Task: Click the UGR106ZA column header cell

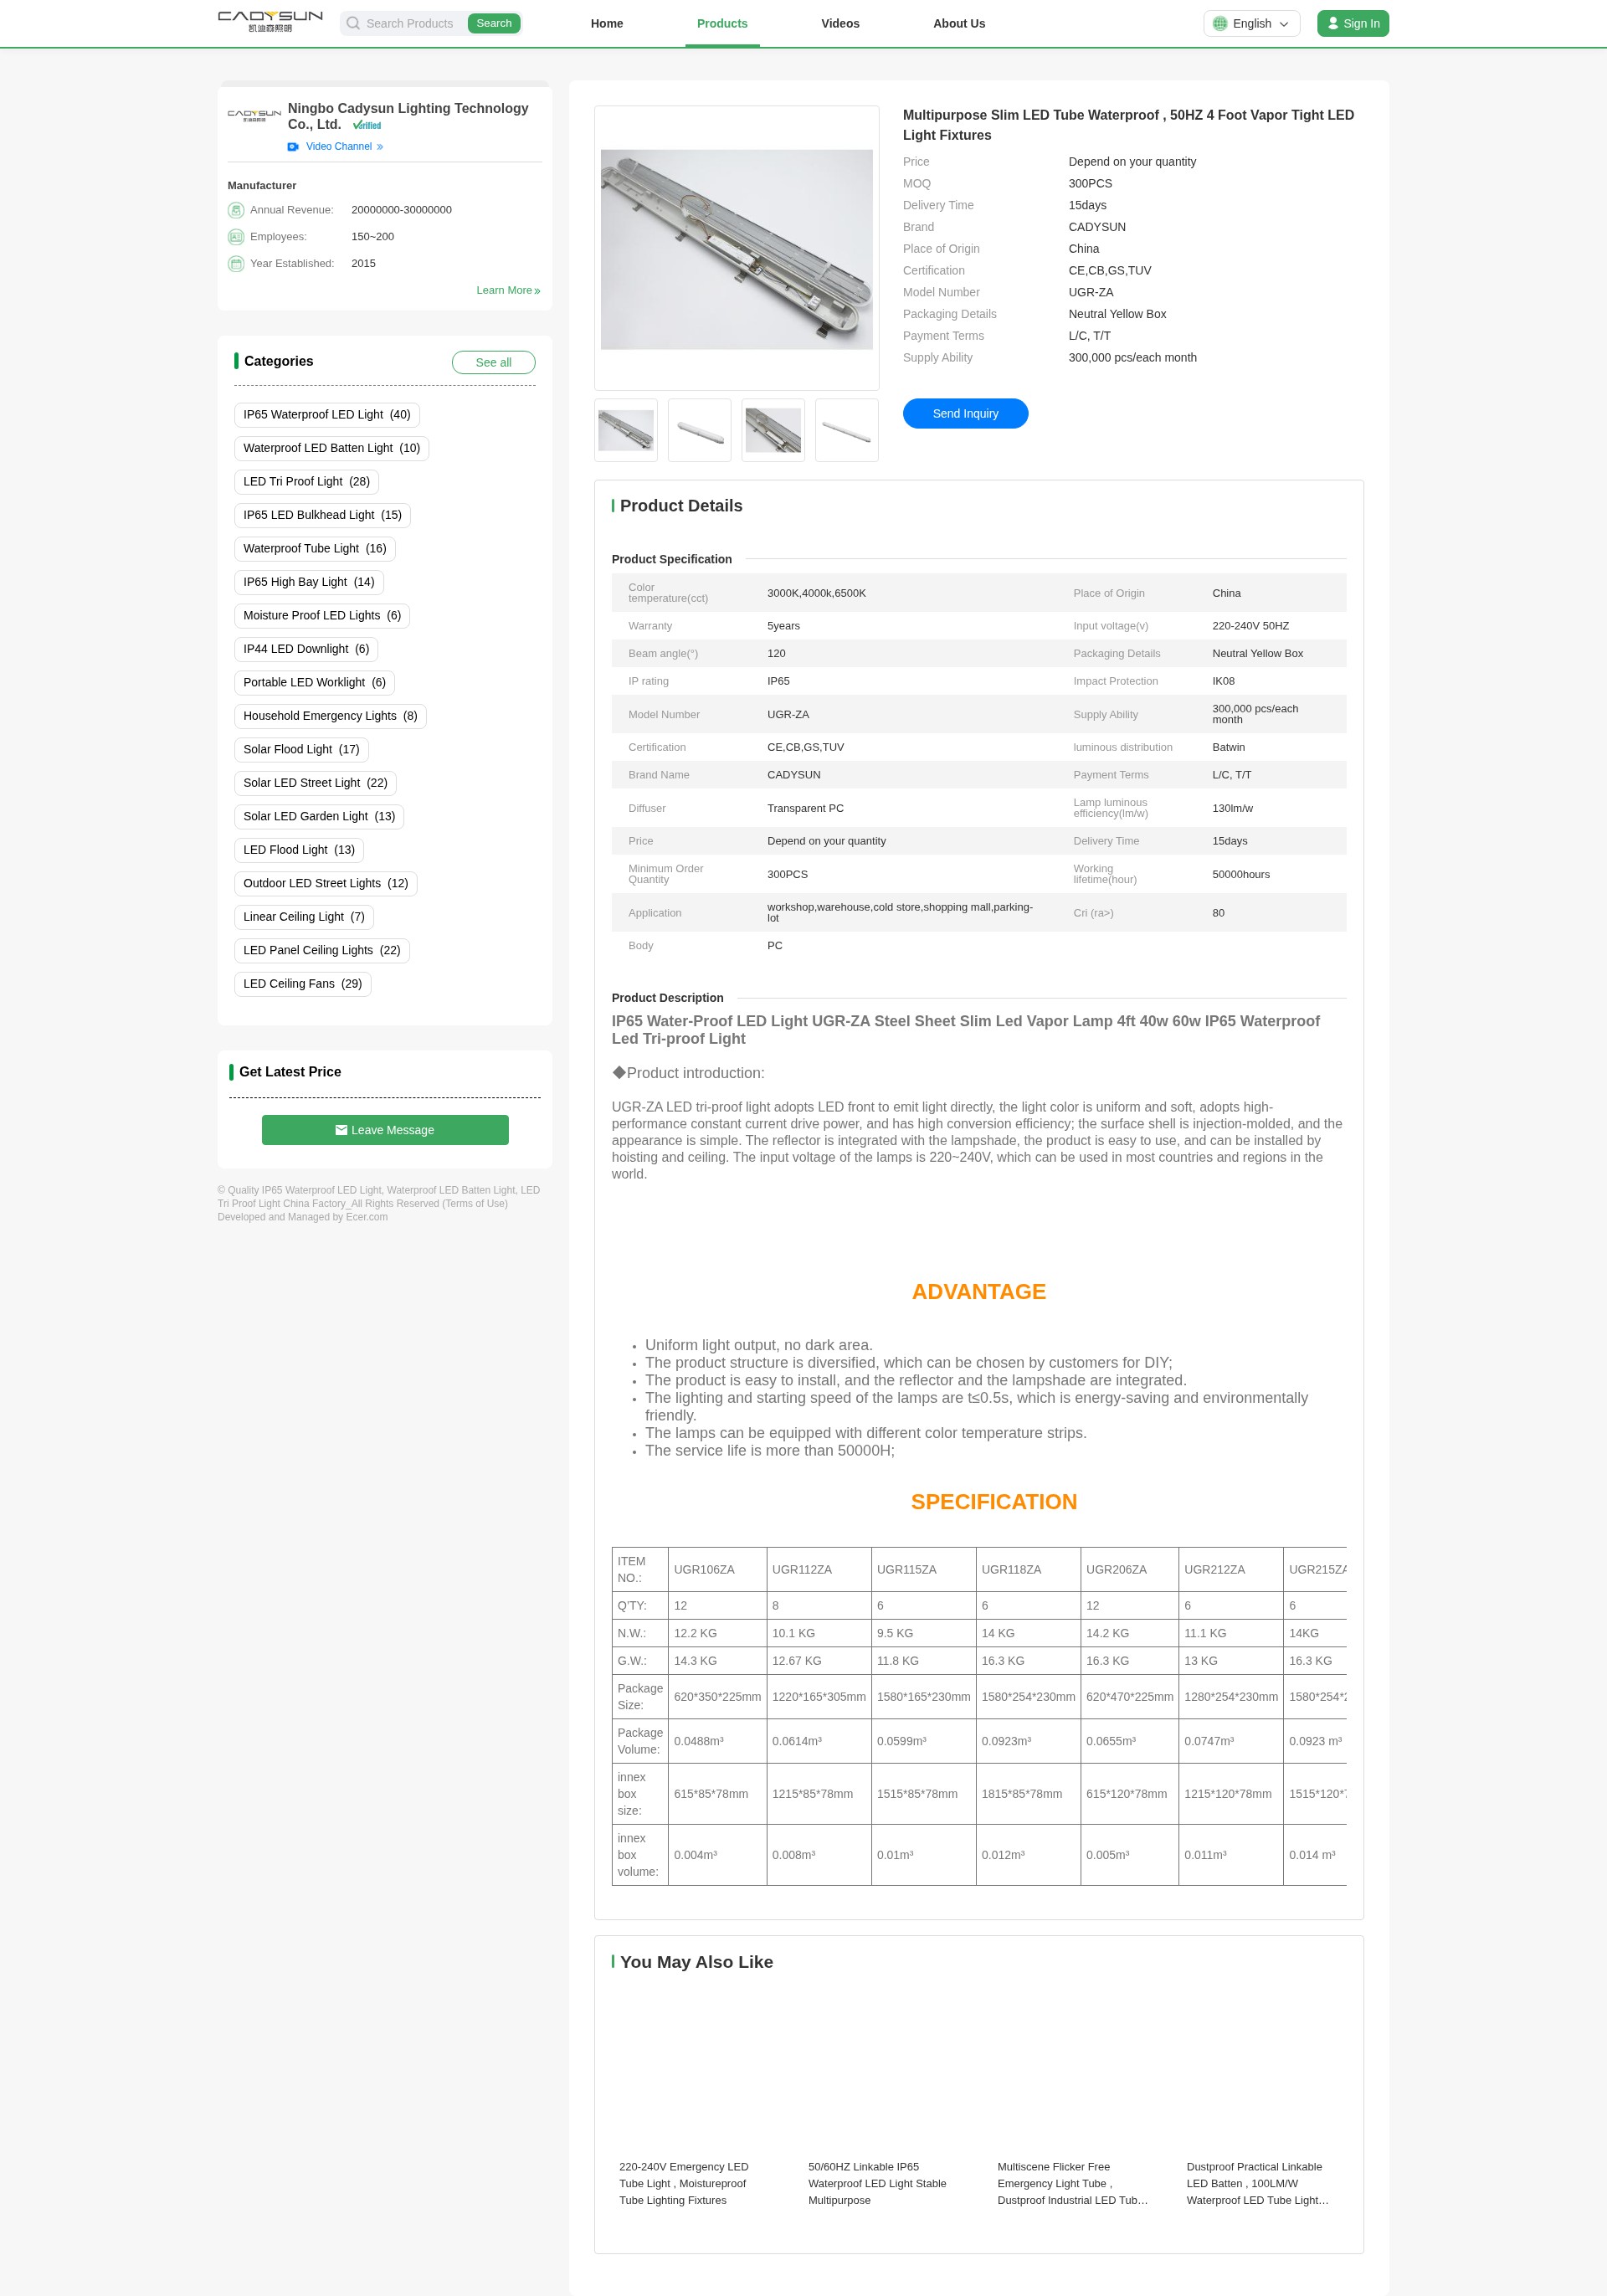Action: pos(717,1570)
